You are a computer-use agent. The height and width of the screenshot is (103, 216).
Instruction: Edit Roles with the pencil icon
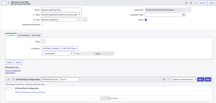[43, 41]
